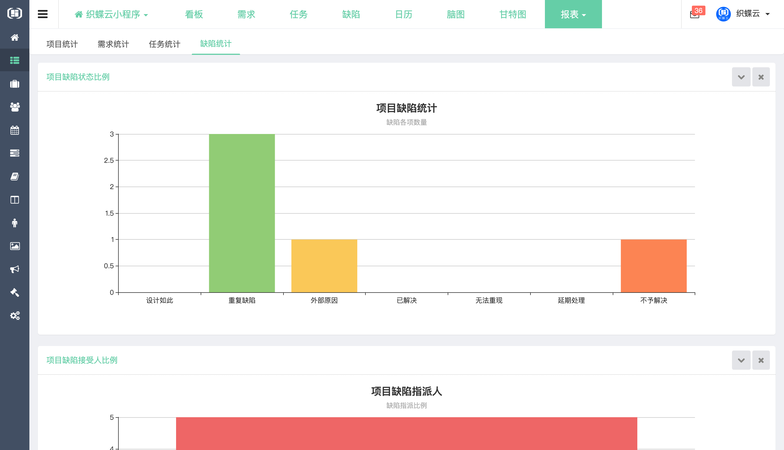Click the kanban columns icon in the sidebar
This screenshot has width=784, height=450.
click(x=14, y=200)
